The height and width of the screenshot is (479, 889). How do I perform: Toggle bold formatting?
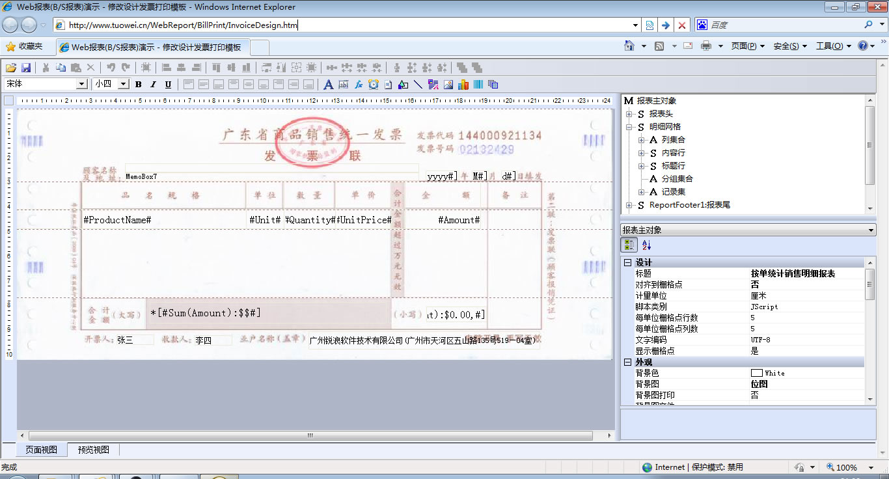coord(138,84)
